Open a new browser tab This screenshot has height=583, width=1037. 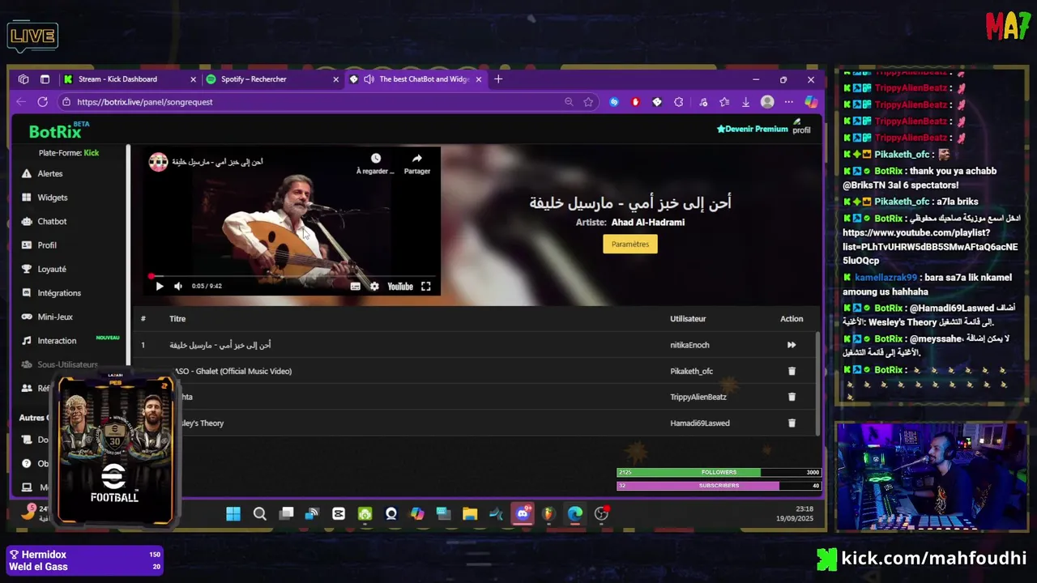[498, 79]
